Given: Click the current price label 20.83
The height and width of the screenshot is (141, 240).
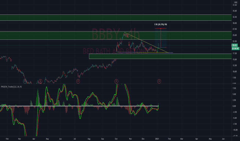Looking at the screenshot, I should [235, 45].
